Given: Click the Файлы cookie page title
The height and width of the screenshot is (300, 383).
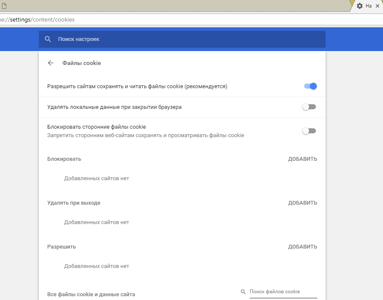Looking at the screenshot, I should click(x=81, y=63).
